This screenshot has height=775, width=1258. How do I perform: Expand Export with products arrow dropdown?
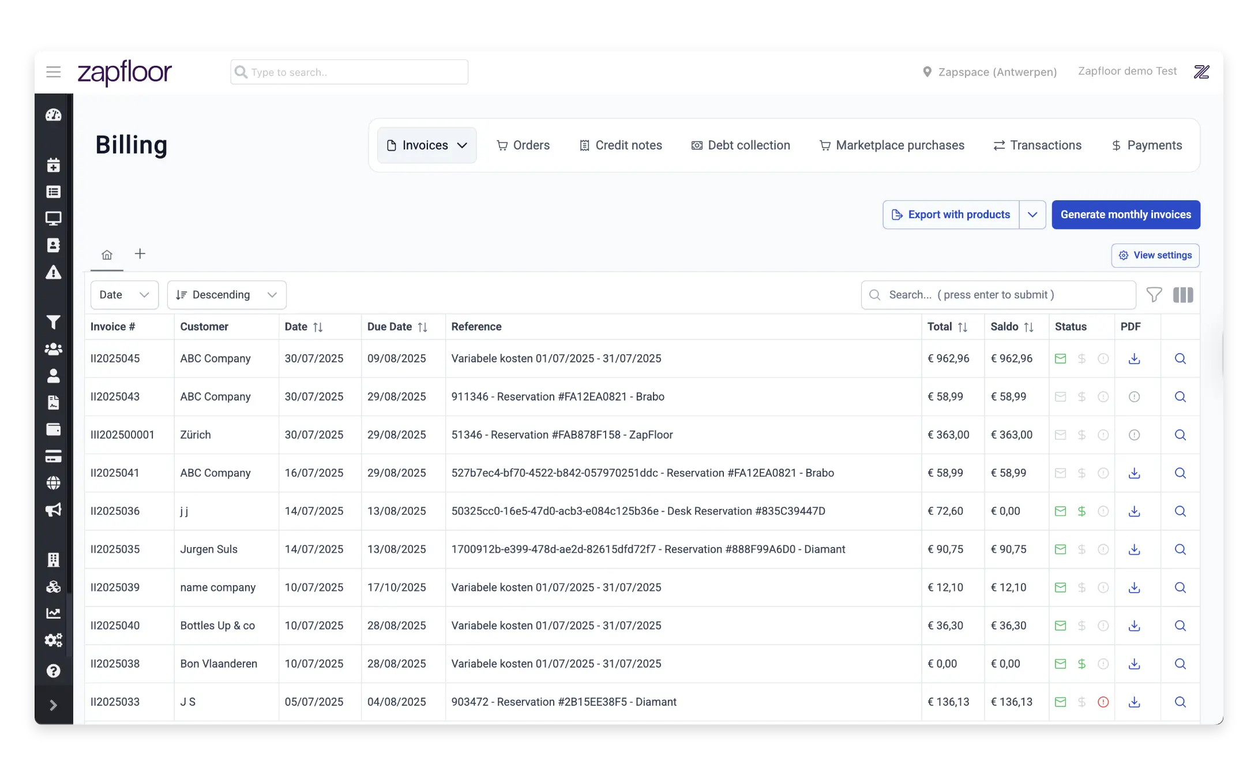tap(1032, 215)
